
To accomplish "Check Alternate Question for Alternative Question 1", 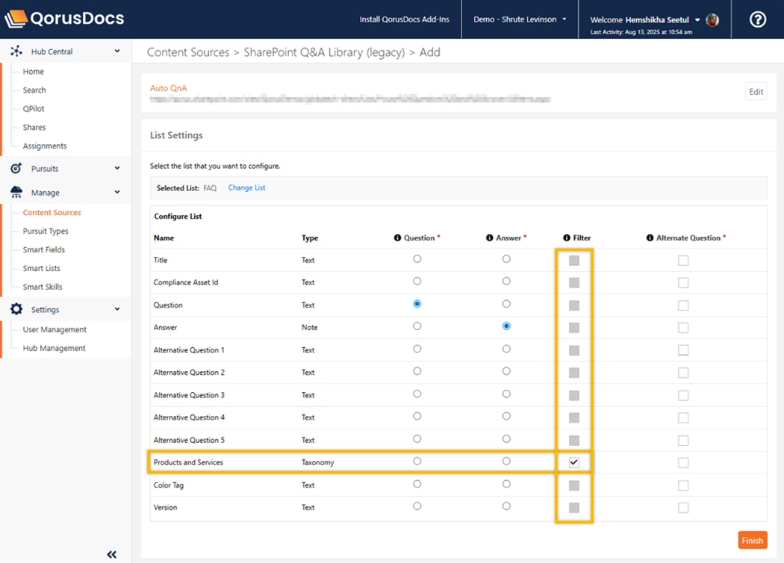I will coord(682,350).
